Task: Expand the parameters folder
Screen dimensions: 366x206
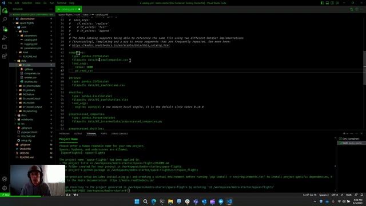Action: pyautogui.click(x=30, y=35)
